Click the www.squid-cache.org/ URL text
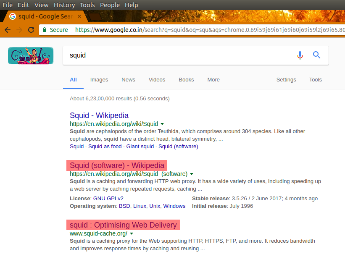 pos(99,233)
